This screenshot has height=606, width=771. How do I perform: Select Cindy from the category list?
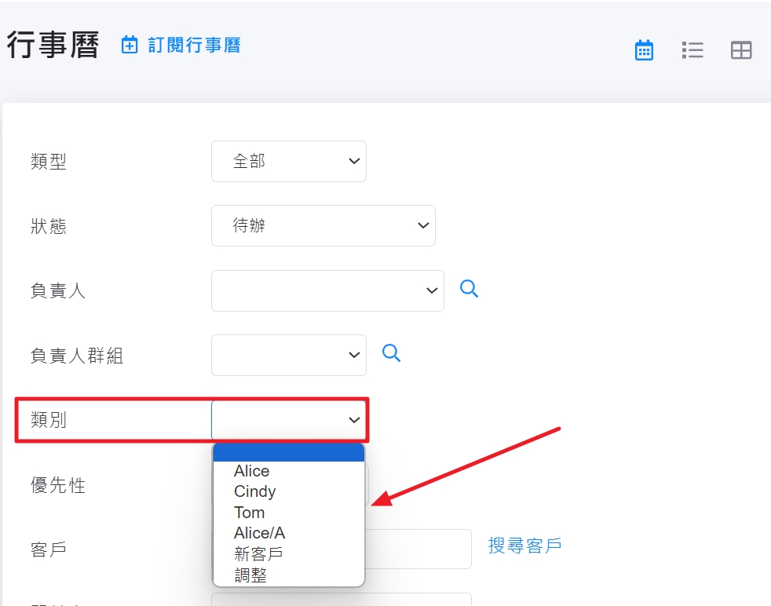(x=255, y=491)
